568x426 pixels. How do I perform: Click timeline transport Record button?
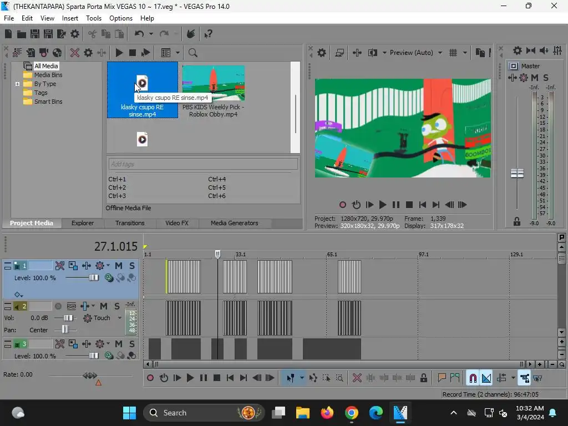150,378
